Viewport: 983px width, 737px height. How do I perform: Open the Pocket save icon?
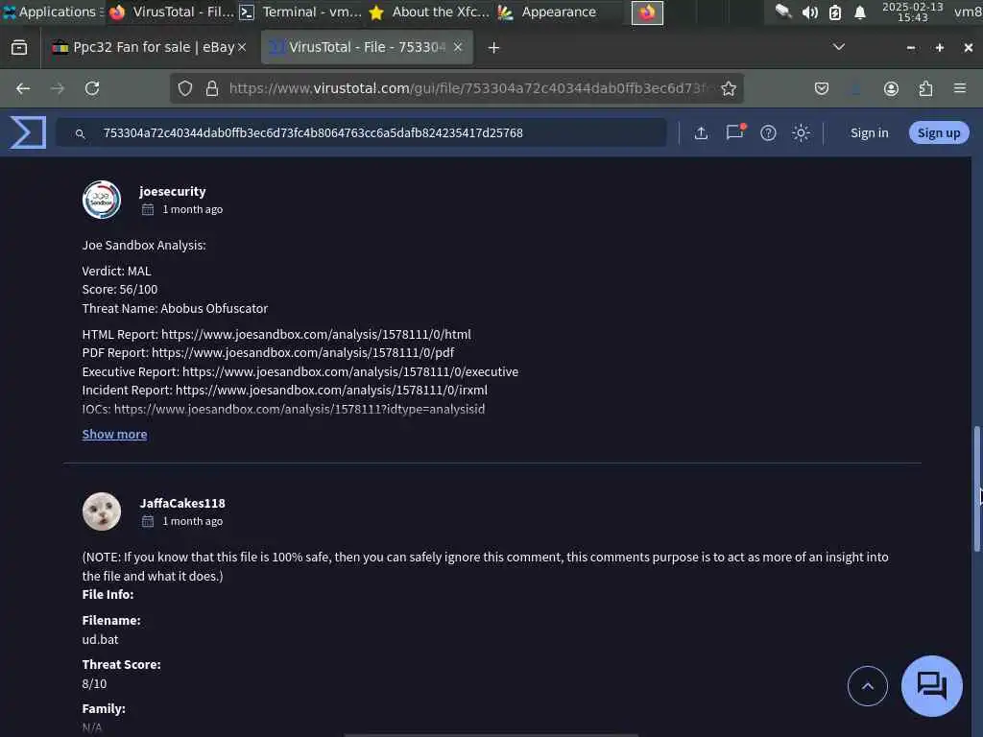pos(822,88)
